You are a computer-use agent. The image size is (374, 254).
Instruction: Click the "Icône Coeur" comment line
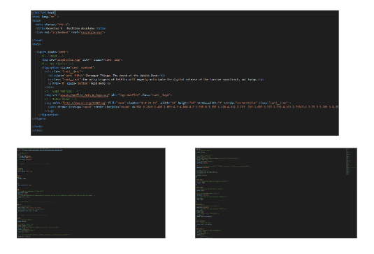pyautogui.click(x=61, y=99)
